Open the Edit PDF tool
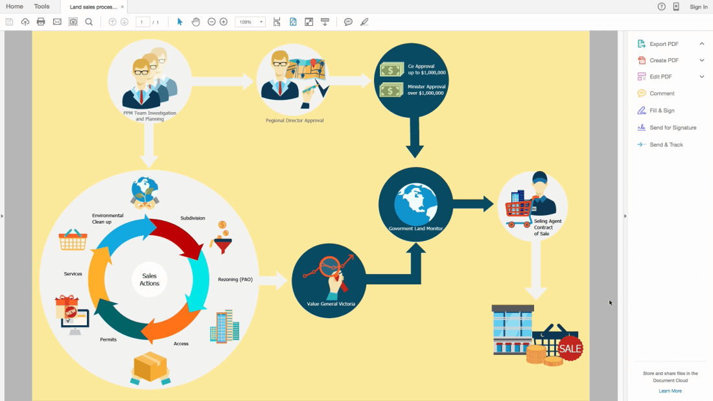 pyautogui.click(x=660, y=77)
